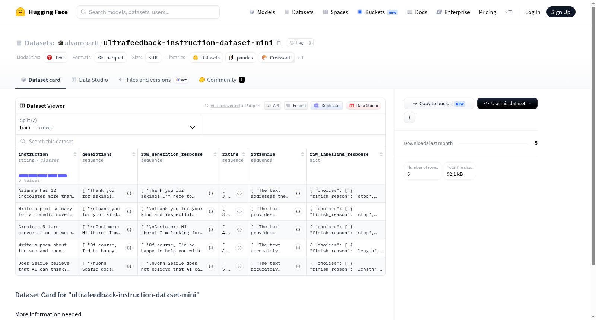The width and height of the screenshot is (596, 320).
Task: Open Data Studio from the viewer header
Action: click(x=364, y=106)
